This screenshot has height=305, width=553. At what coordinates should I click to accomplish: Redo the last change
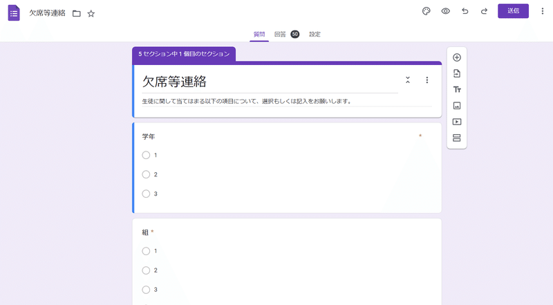[x=485, y=11]
